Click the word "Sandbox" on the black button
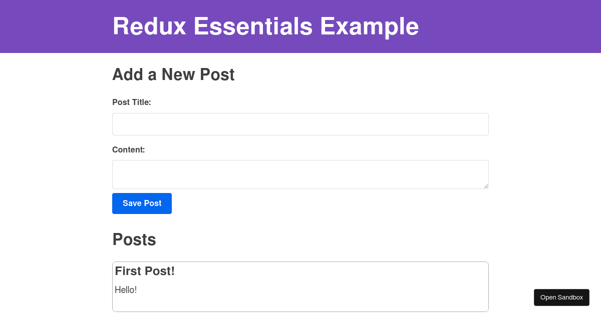Image resolution: width=601 pixels, height=315 pixels. [570, 297]
